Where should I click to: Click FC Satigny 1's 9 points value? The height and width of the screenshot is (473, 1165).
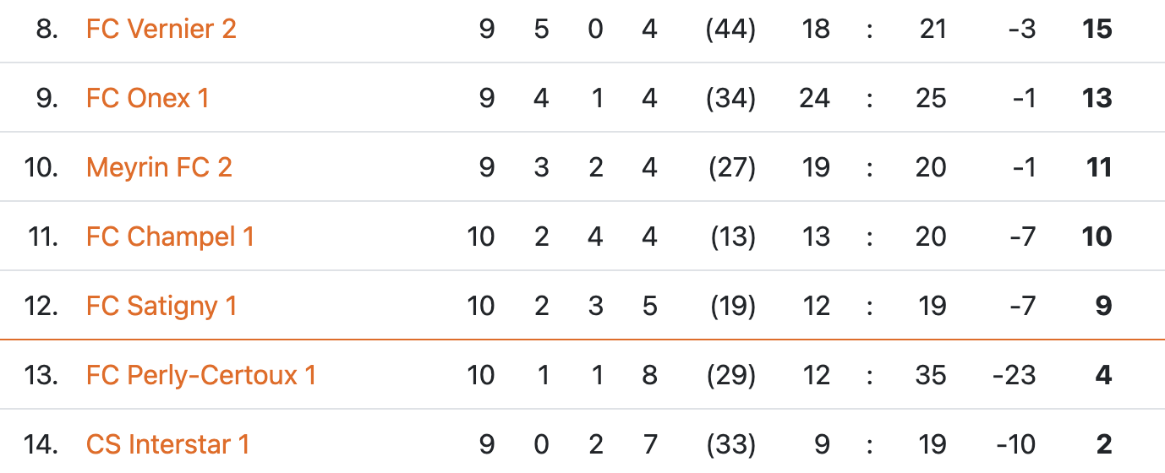(x=1103, y=307)
